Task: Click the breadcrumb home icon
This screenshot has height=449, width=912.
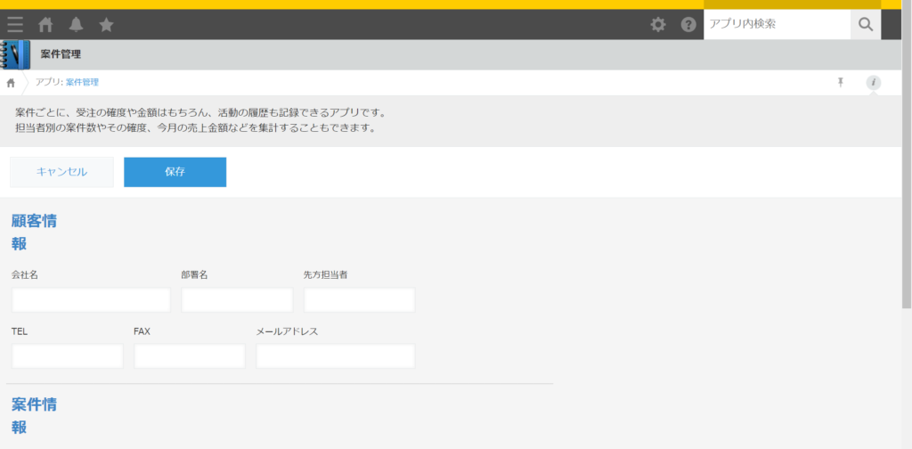Action: click(x=11, y=83)
